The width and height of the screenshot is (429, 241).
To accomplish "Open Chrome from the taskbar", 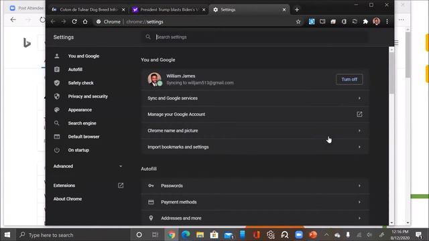I will point(172,235).
